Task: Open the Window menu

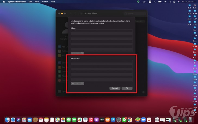Action: pyautogui.click(x=45, y=2)
